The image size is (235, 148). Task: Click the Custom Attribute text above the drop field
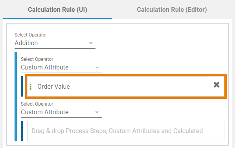coord(45,112)
